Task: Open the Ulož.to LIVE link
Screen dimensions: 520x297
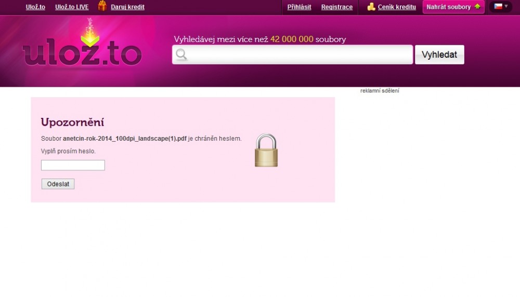Action: click(x=72, y=7)
